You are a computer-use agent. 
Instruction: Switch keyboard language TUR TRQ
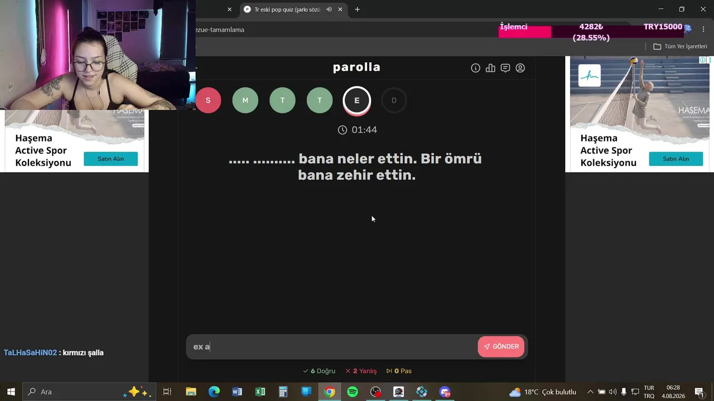pos(649,392)
